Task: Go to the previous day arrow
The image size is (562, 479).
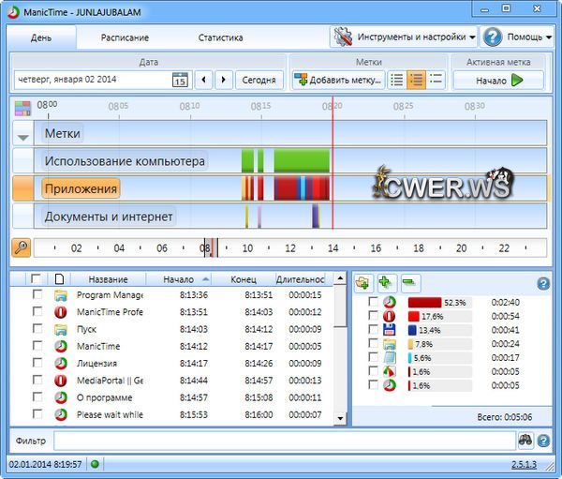Action: (x=203, y=80)
